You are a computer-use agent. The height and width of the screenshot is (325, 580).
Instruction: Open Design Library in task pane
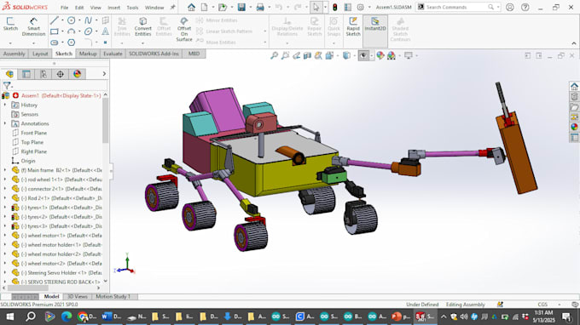tap(574, 97)
